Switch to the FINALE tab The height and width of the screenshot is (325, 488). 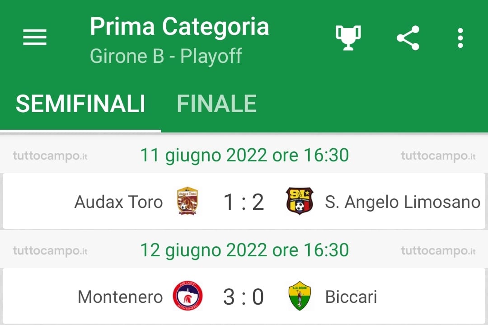(216, 104)
